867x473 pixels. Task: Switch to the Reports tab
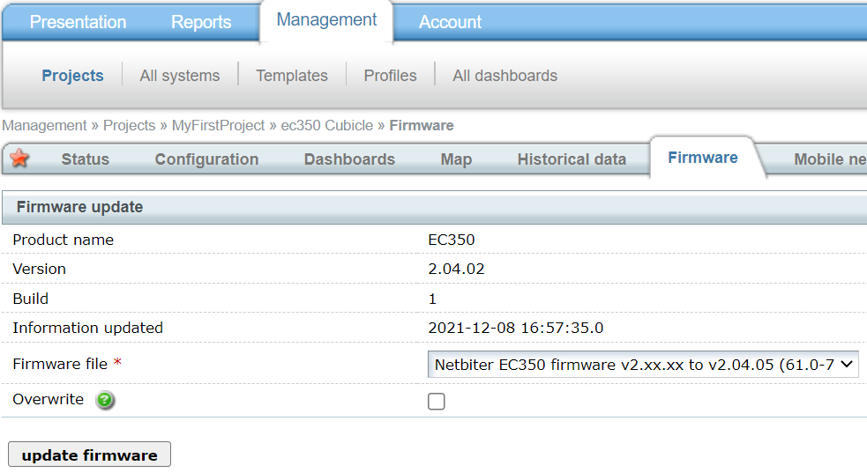(x=201, y=22)
